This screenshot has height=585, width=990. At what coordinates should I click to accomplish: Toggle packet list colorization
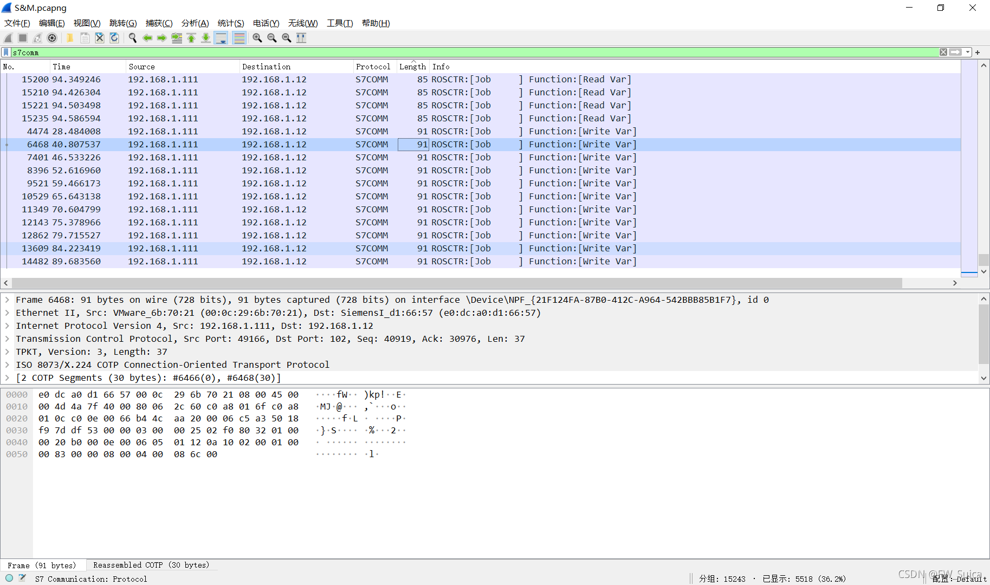pos(239,38)
